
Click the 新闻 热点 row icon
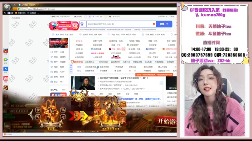tap(52, 77)
